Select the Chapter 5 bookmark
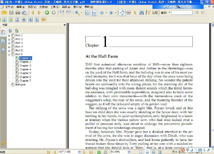 [25, 73]
